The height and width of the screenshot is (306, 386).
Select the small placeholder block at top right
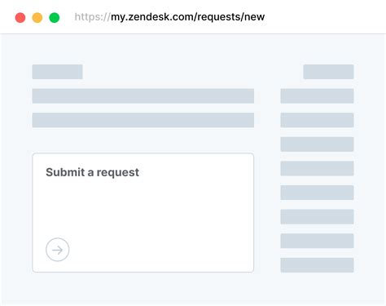(328, 72)
